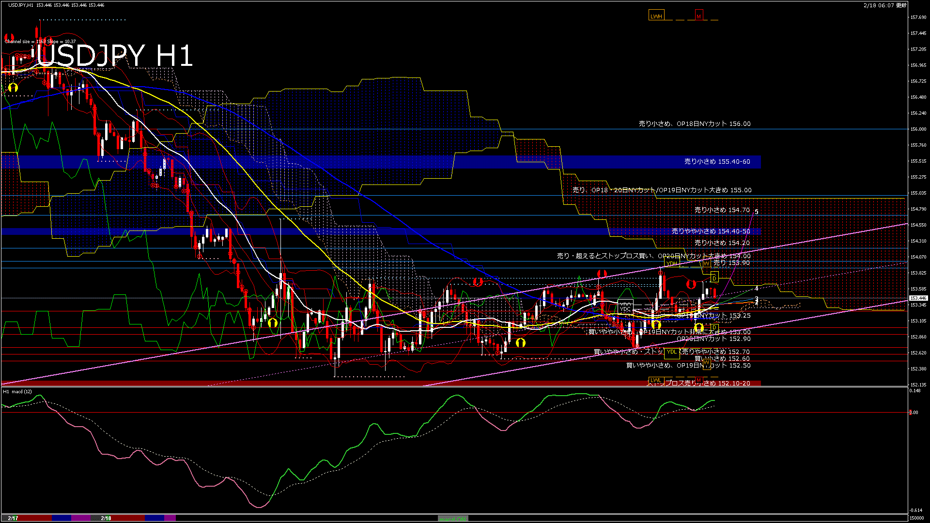The height and width of the screenshot is (523, 930).
Task: Toggle the macd ON button
Action: [x=453, y=519]
